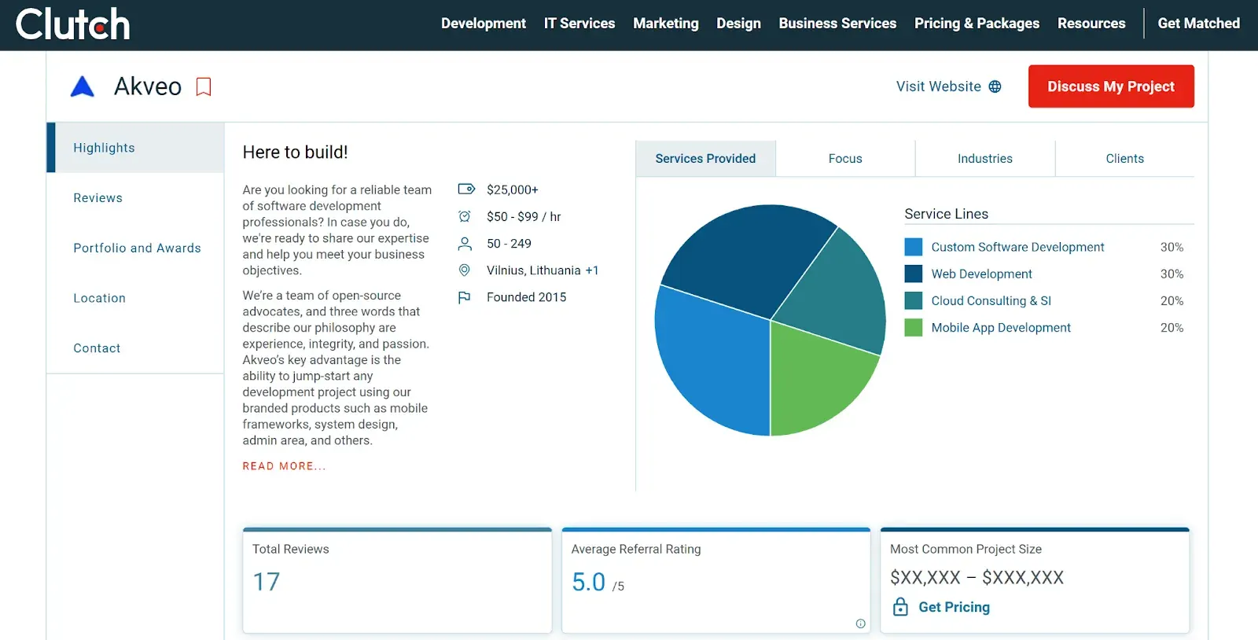Image resolution: width=1258 pixels, height=640 pixels.
Task: Open the IT Services menu
Action: 579,24
